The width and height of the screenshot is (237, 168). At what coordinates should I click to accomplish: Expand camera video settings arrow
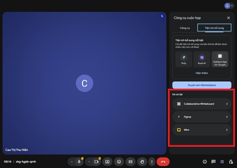[x=89, y=162]
